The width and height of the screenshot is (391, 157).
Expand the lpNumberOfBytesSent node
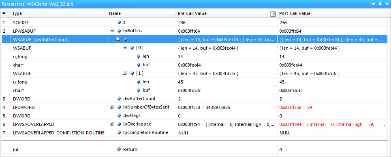pos(111,107)
